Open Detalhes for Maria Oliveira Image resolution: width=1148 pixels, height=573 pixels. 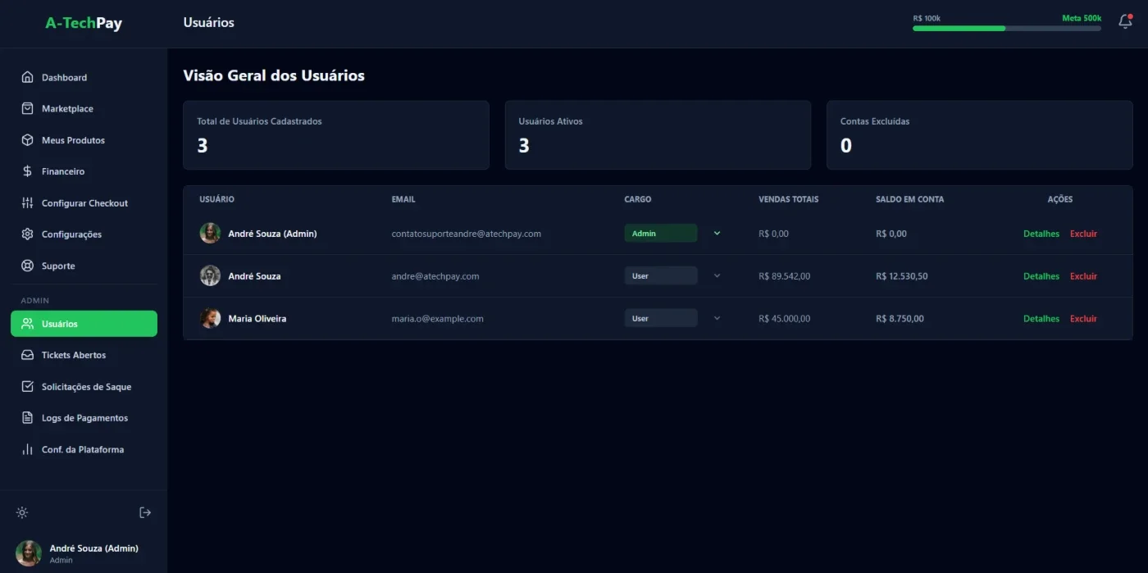point(1041,319)
